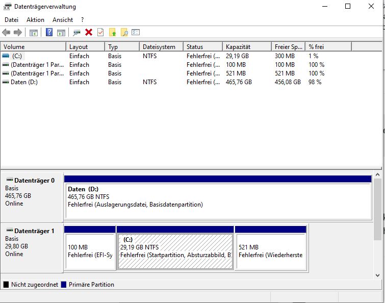The height and width of the screenshot is (303, 385).
Task: Click the 456,08 GB free space cell
Action: (x=288, y=82)
